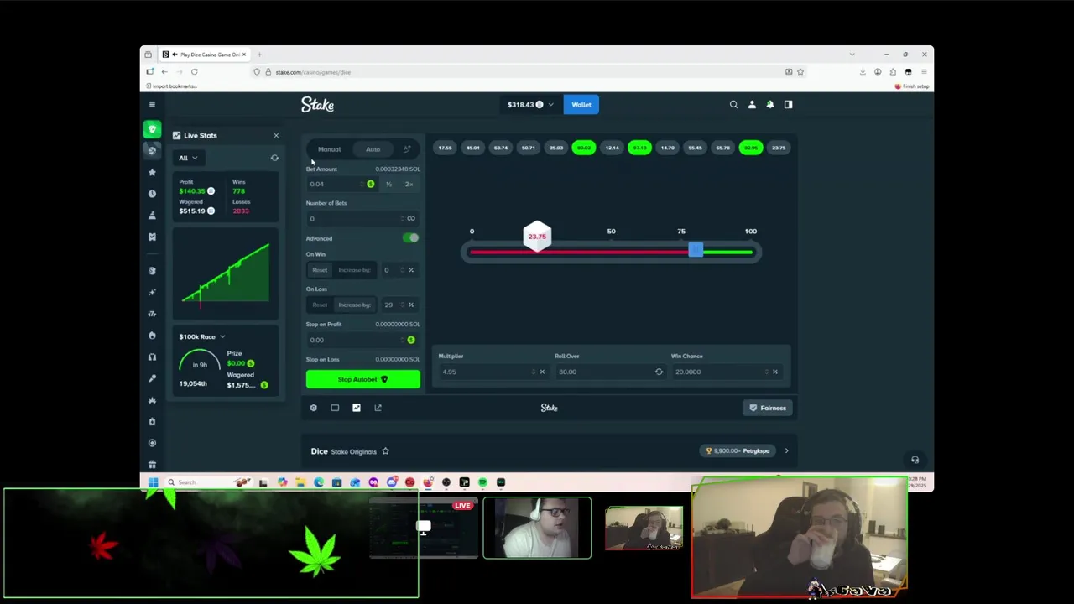Toggle theatre mode rectangle icon
The image size is (1074, 604).
335,408
